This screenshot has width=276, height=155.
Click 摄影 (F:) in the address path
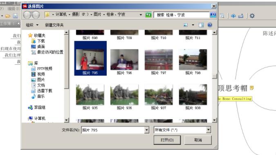(80, 15)
